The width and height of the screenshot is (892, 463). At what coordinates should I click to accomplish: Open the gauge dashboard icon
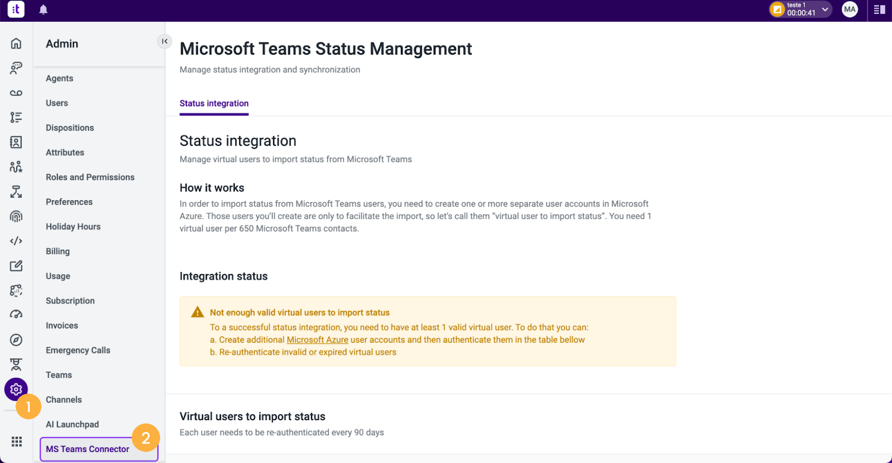(x=16, y=315)
